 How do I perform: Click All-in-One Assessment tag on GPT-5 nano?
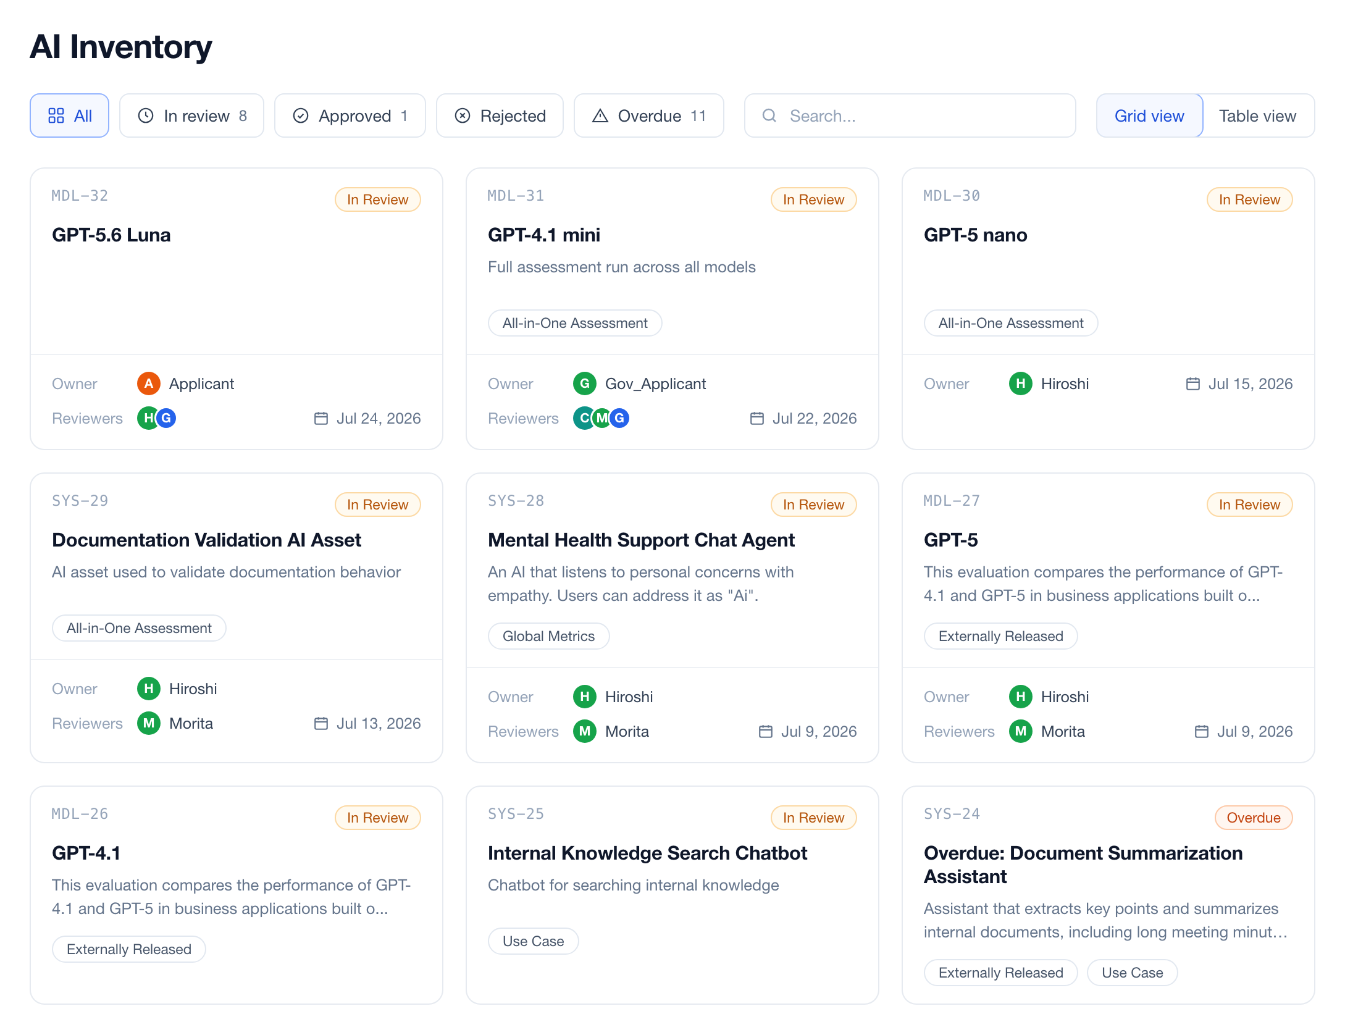pyautogui.click(x=1011, y=323)
